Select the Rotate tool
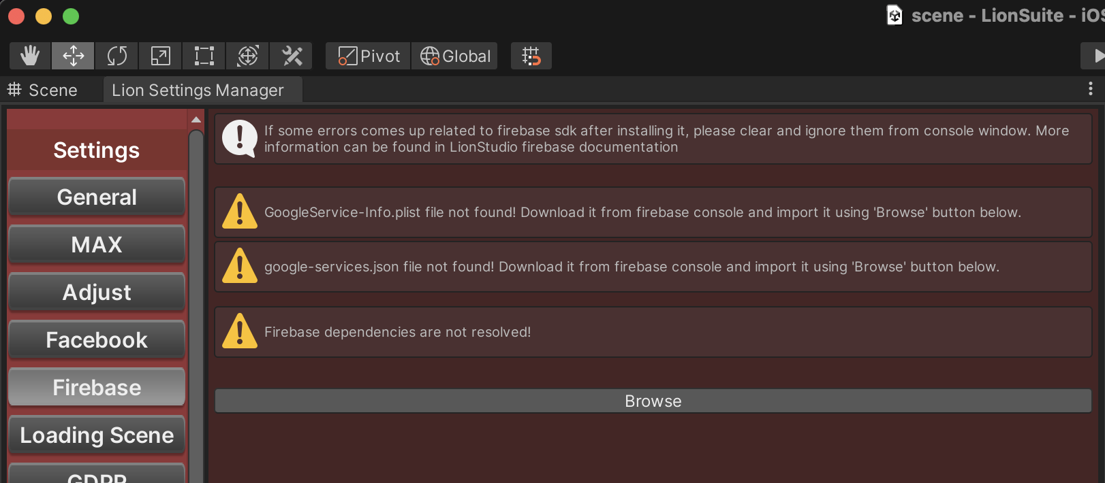Screen dimensions: 1105x483 [116, 56]
